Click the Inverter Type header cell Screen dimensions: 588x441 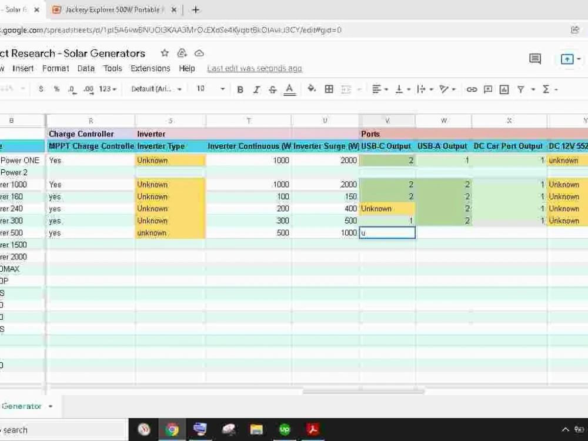click(x=171, y=146)
